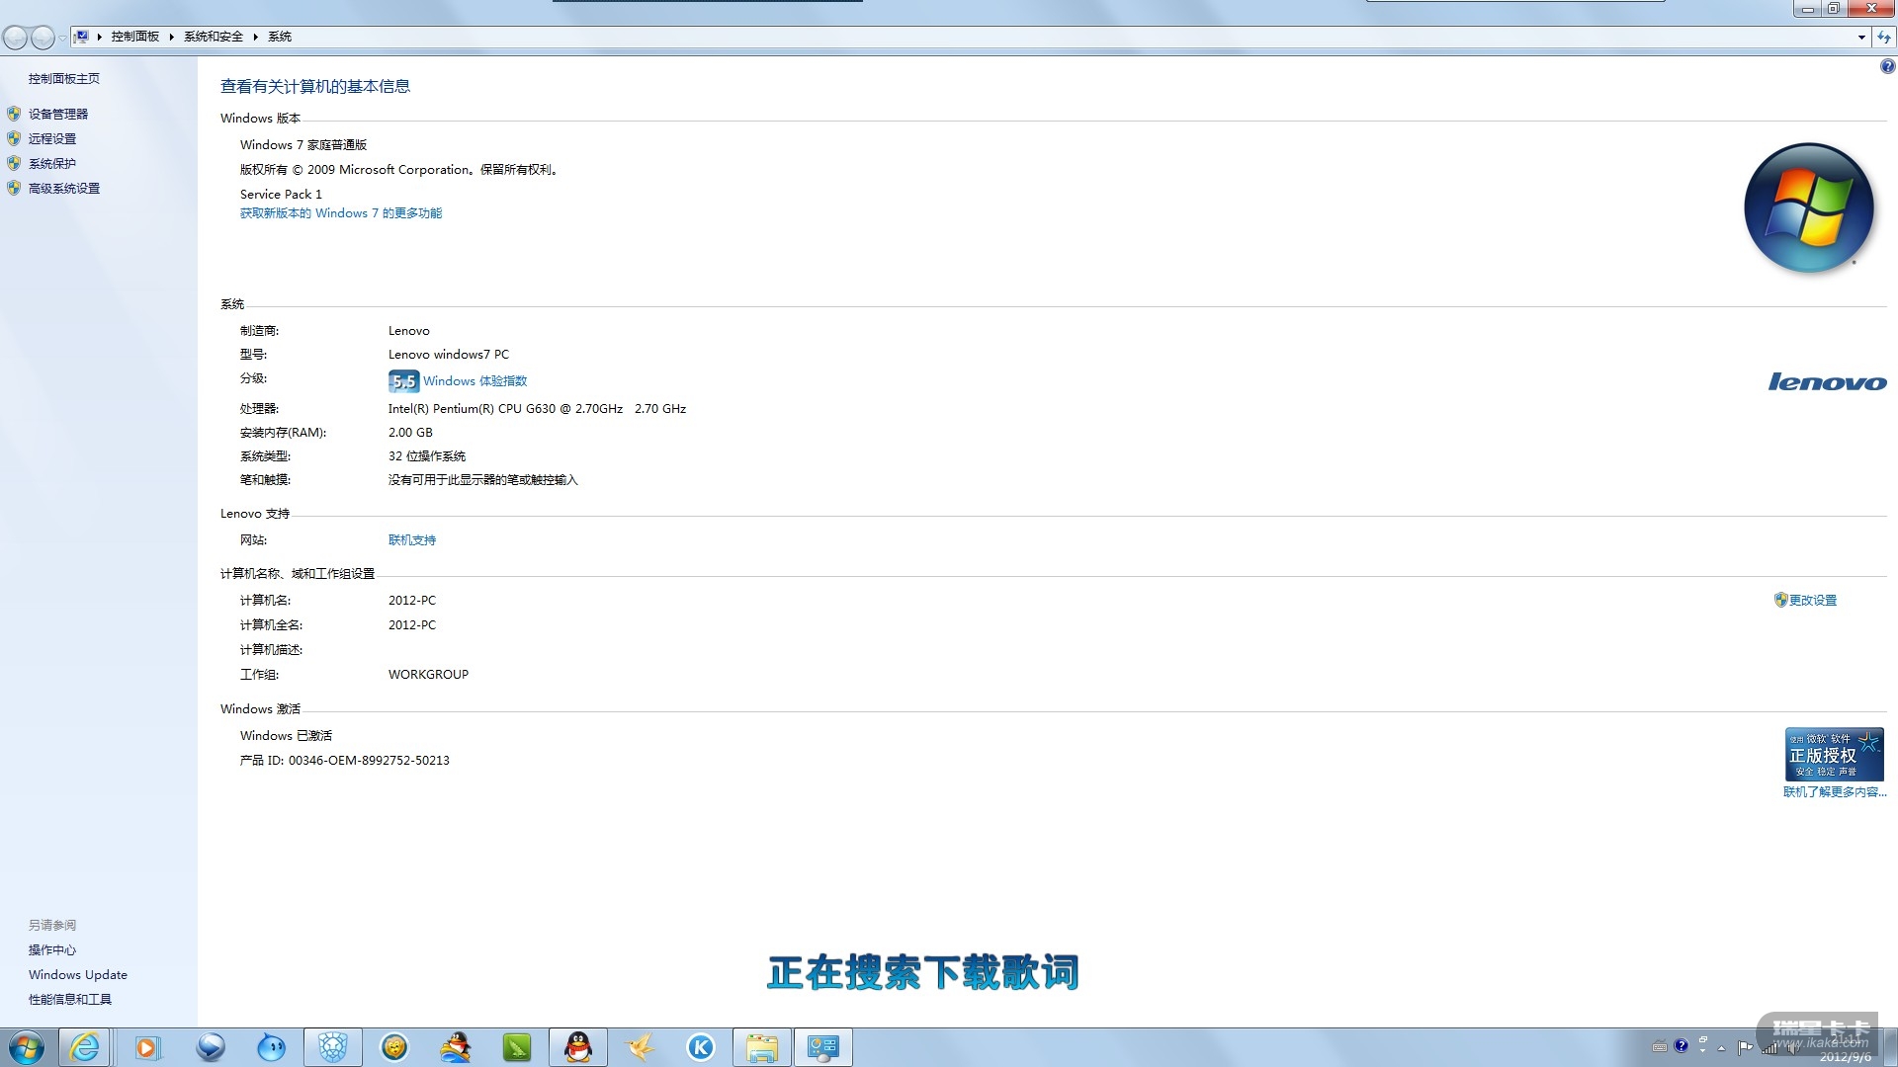Viewport: 1898px width, 1067px height.
Task: Expand the address bar history dropdown
Action: 1861,37
